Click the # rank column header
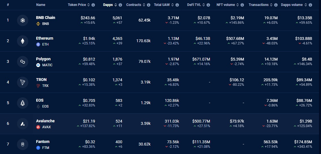Viewport: 321px width, 154px height. pyautogui.click(x=8, y=5)
